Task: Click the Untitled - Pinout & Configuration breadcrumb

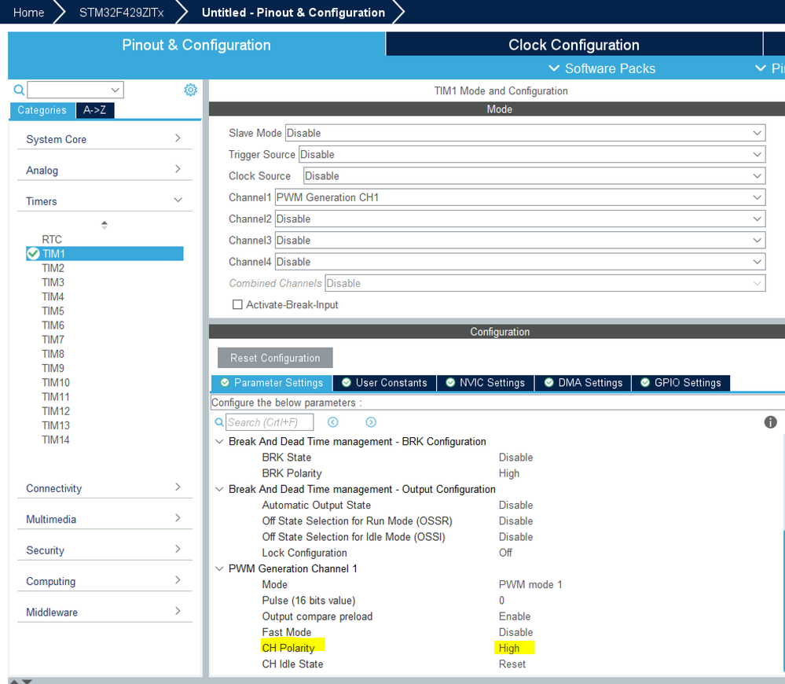Action: tap(293, 13)
